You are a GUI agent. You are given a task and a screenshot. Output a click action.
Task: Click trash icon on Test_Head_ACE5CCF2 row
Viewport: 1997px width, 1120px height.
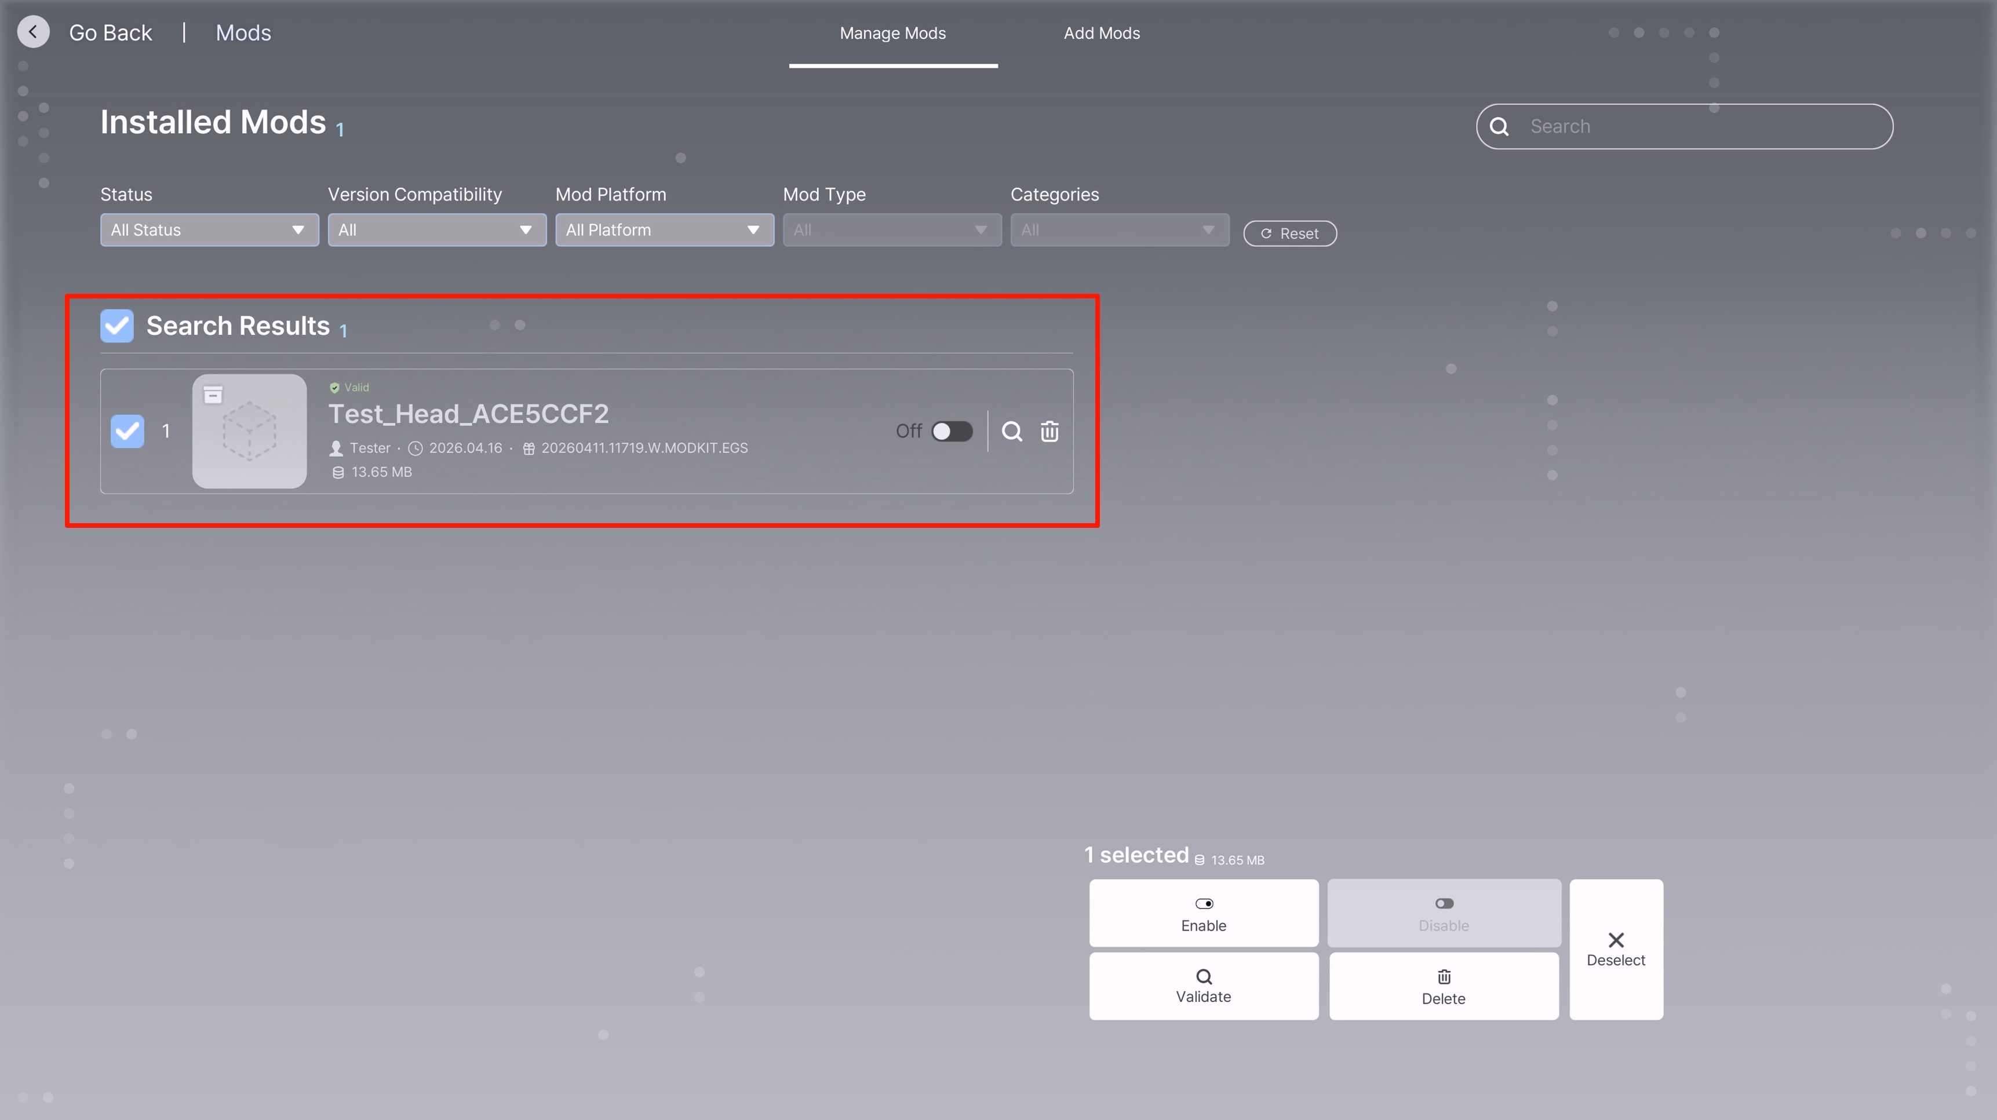[1049, 431]
